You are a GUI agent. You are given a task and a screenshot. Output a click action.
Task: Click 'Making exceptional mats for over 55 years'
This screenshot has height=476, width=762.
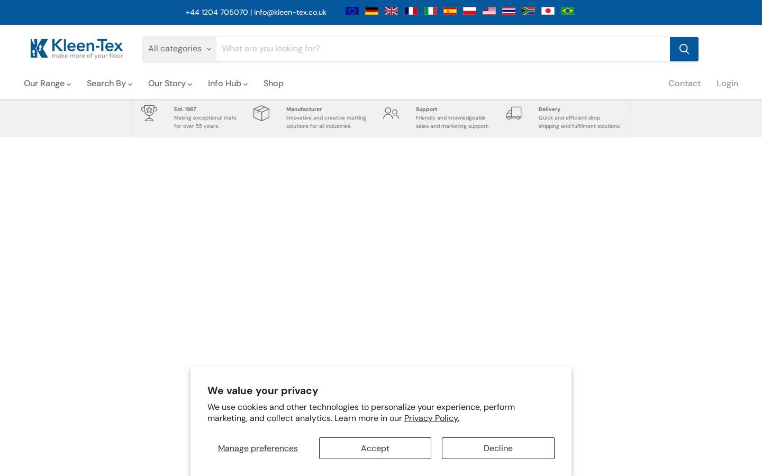(205, 122)
